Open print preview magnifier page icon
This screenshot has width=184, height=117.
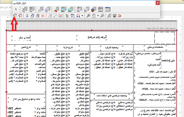tap(109, 16)
